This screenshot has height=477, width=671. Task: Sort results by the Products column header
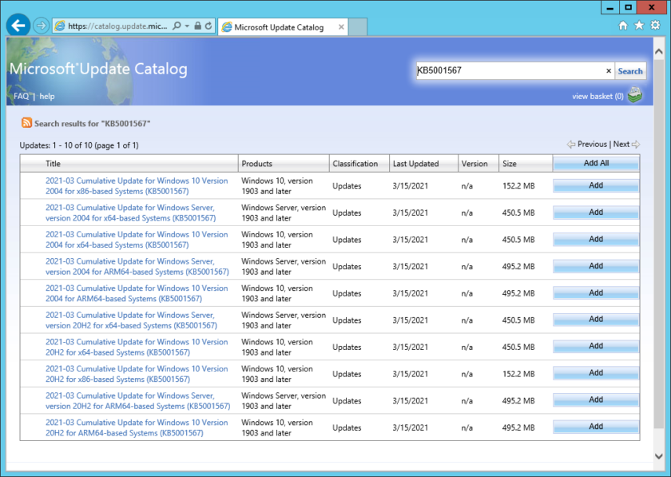pos(256,164)
